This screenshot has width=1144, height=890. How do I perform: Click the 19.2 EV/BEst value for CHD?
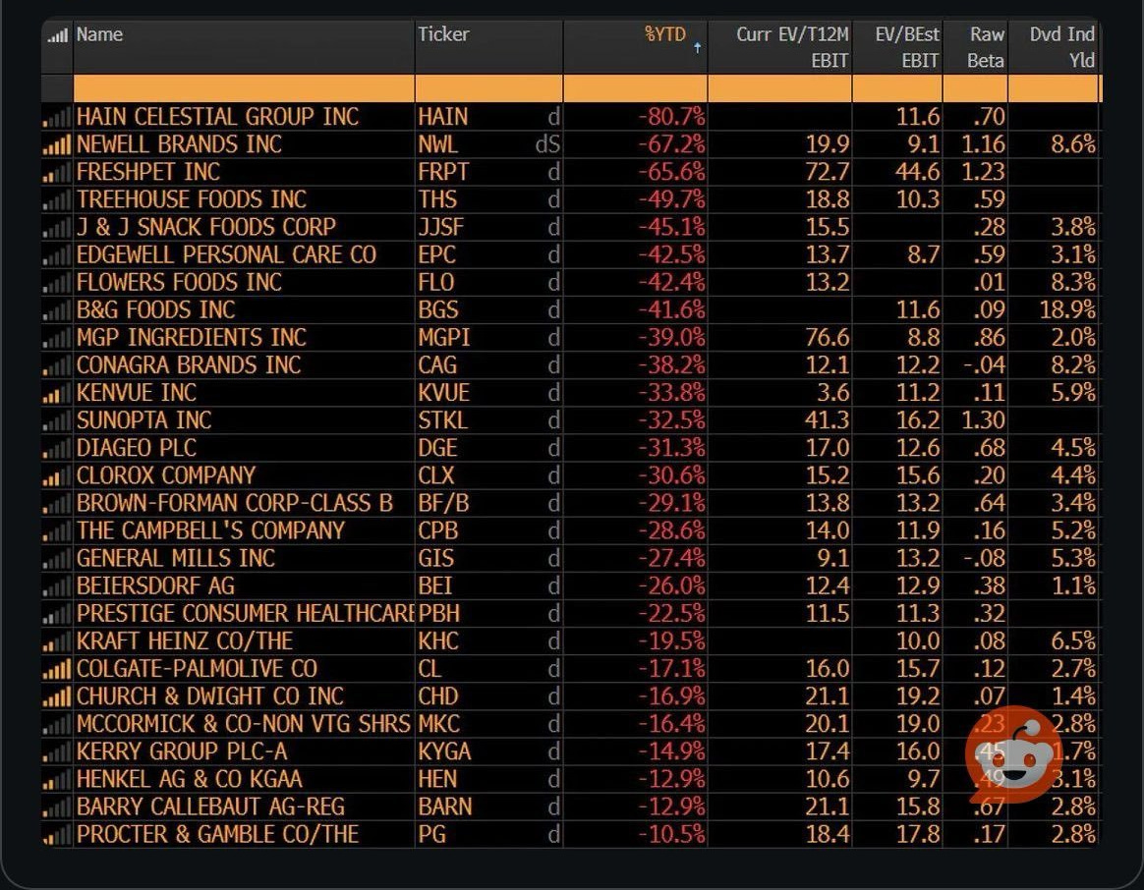pos(918,696)
